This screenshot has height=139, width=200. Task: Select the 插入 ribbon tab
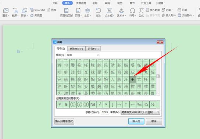[68, 3]
